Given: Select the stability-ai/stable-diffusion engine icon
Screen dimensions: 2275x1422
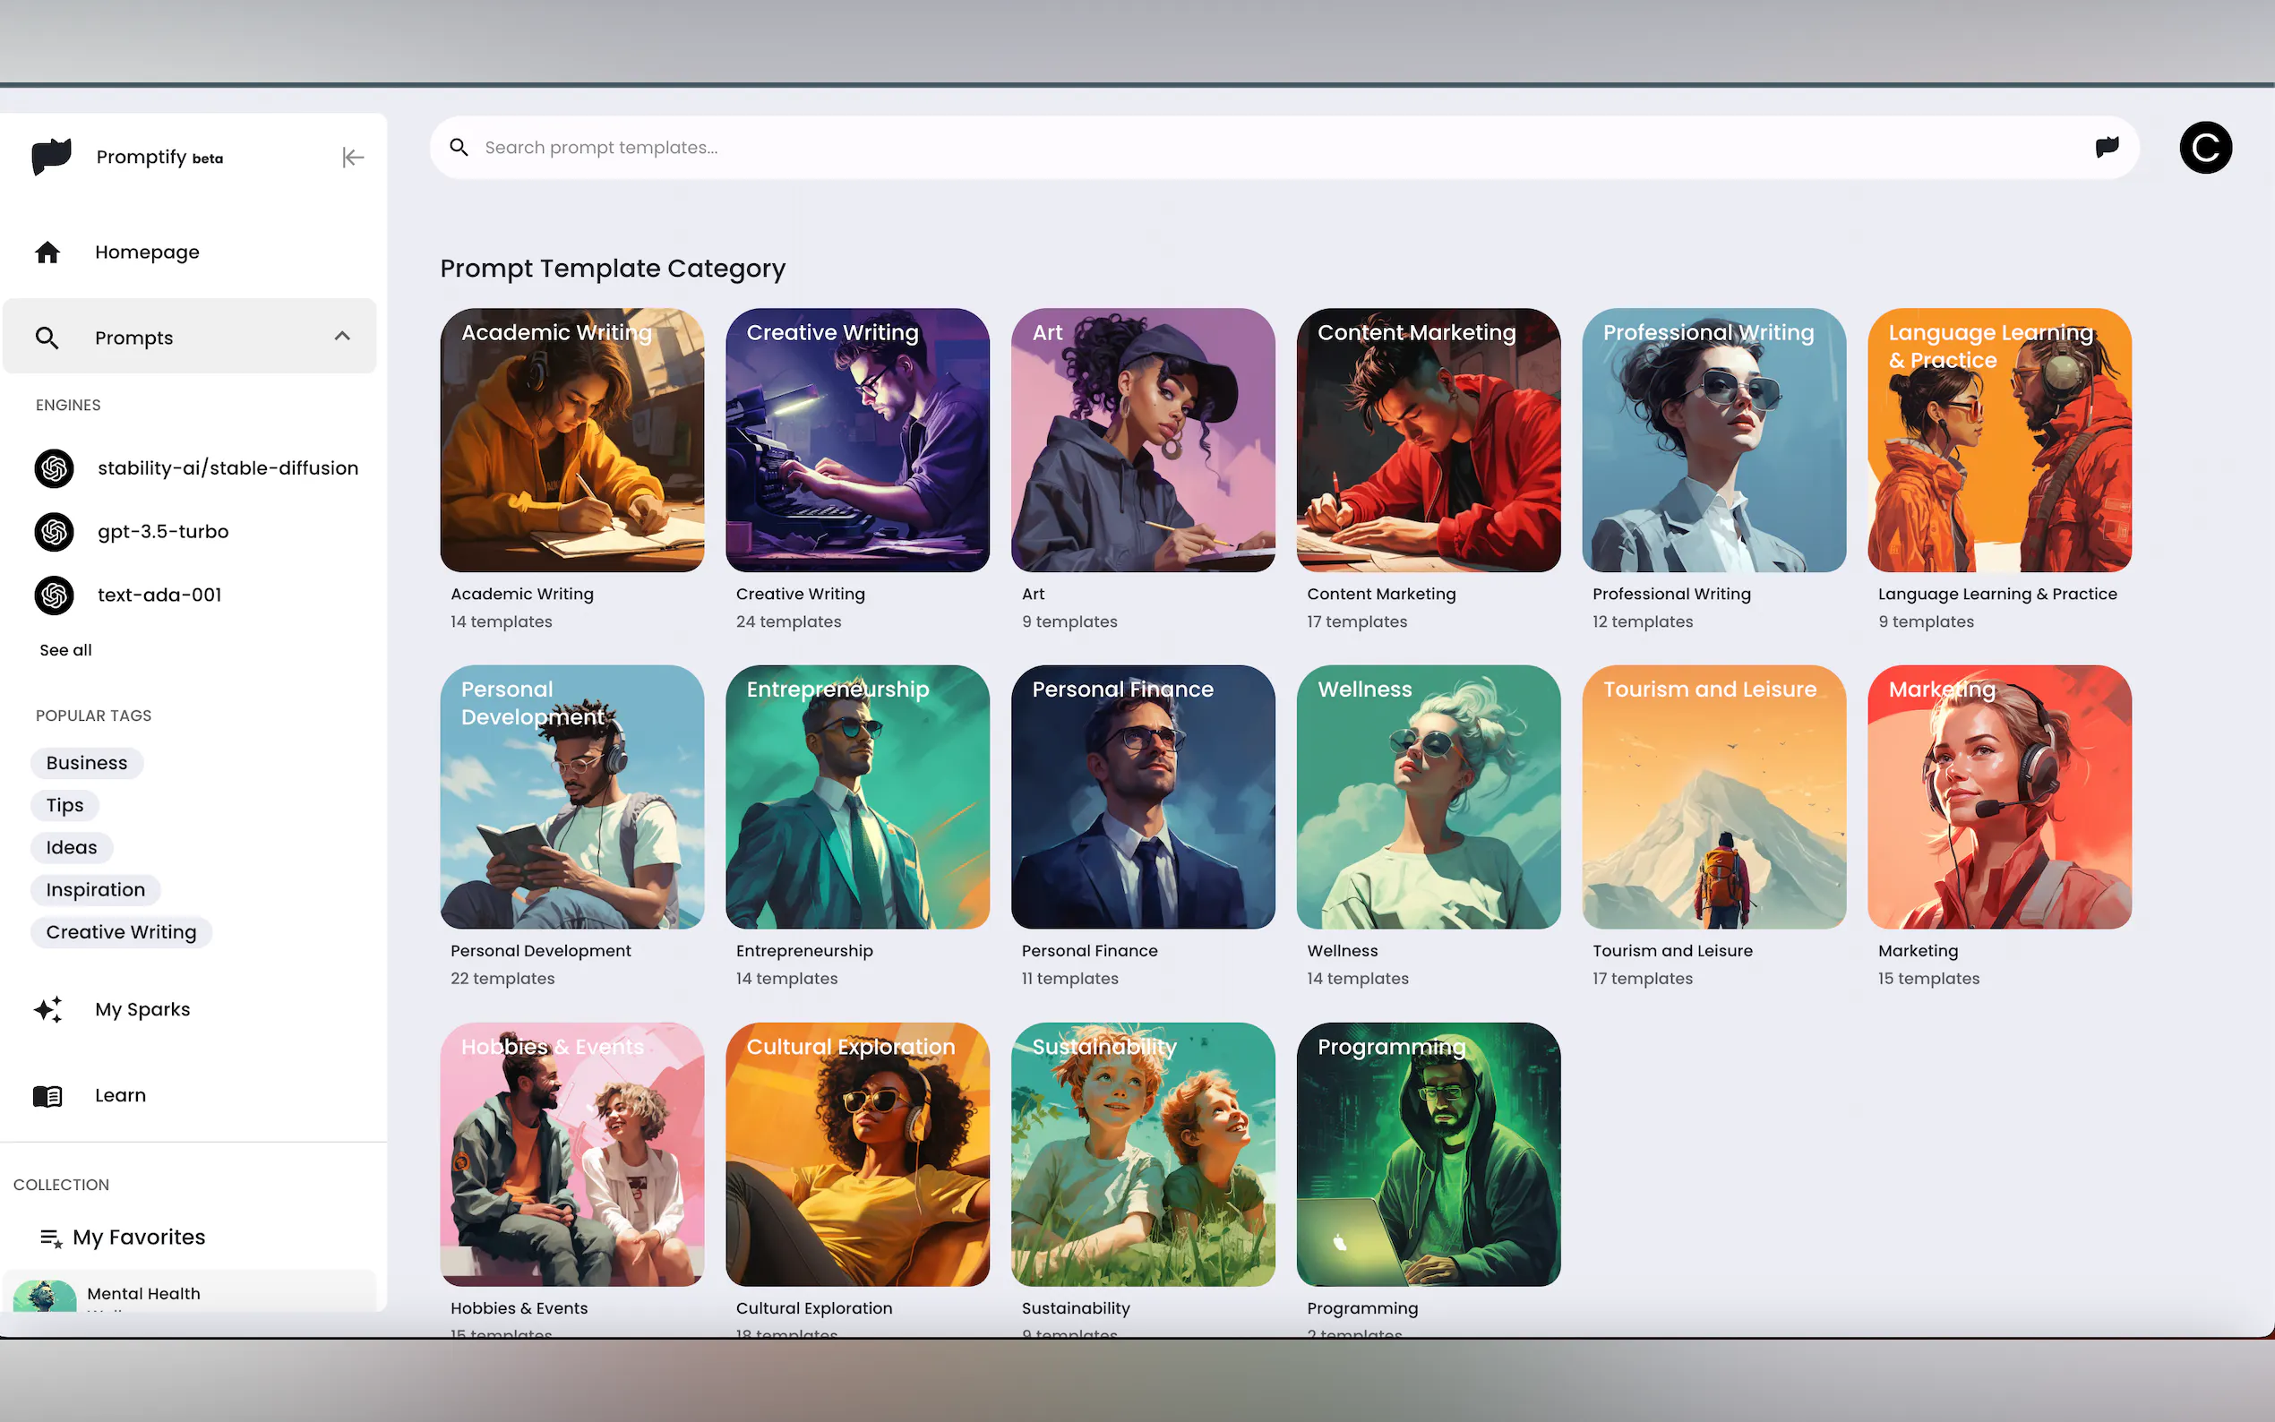Looking at the screenshot, I should point(54,468).
